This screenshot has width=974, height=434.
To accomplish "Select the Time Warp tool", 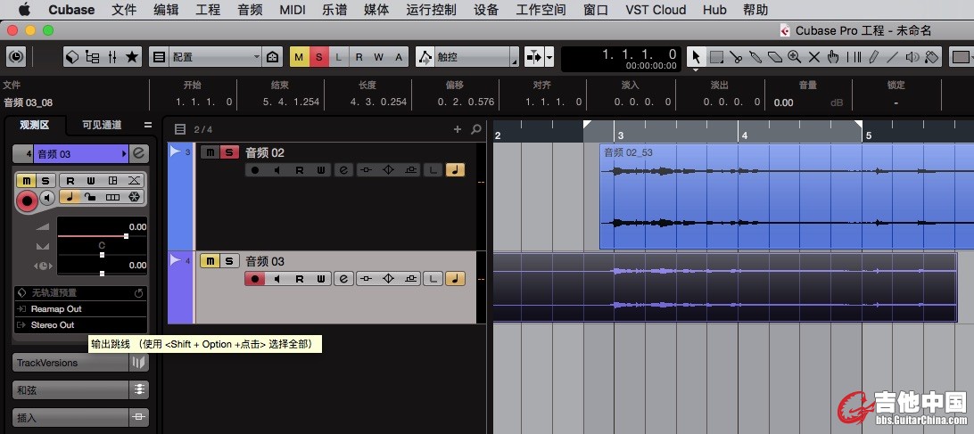I will 854,57.
